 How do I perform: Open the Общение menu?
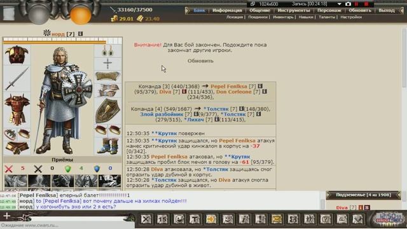[259, 10]
